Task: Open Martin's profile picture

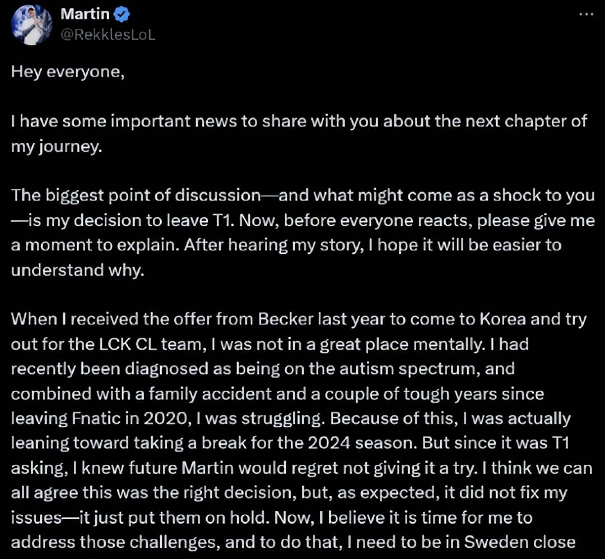Action: tap(31, 25)
